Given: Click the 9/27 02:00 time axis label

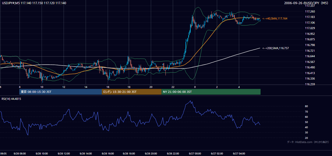Looking at the screenshot, I should click(217, 154).
